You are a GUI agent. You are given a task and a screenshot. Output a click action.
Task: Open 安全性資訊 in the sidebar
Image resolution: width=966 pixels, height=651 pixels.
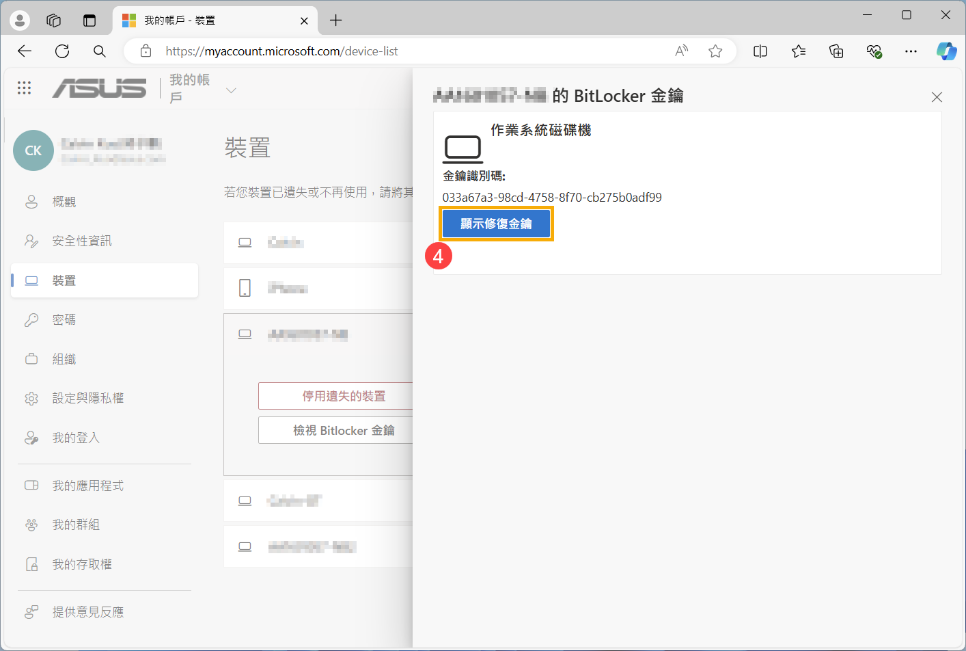tap(105, 241)
